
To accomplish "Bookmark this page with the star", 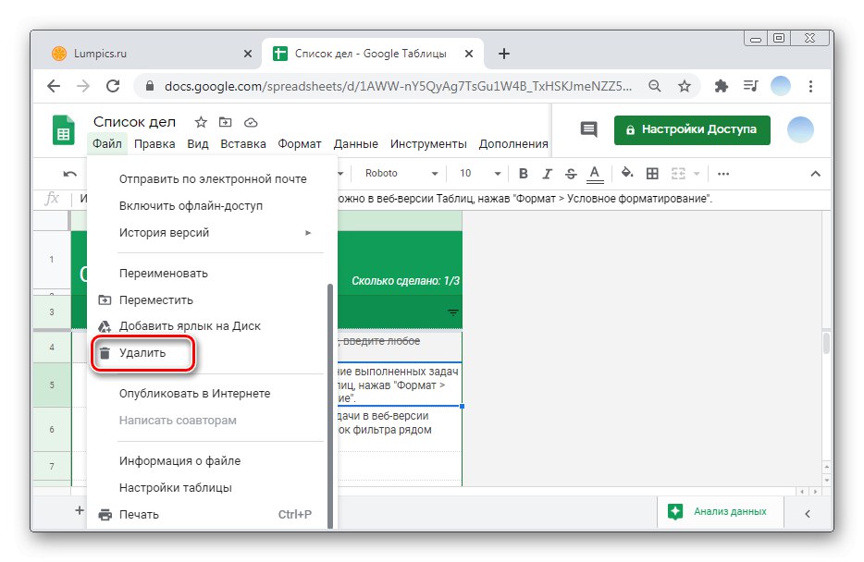I will tap(685, 86).
